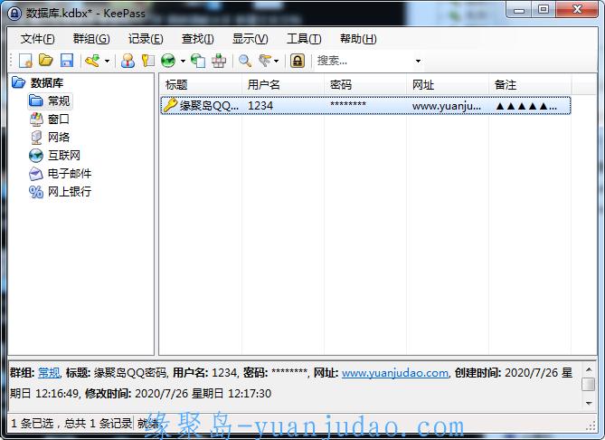
Task: Open the 文件(F) menu
Action: [37, 39]
